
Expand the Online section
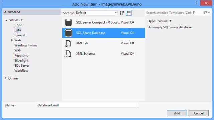(x=5, y=78)
